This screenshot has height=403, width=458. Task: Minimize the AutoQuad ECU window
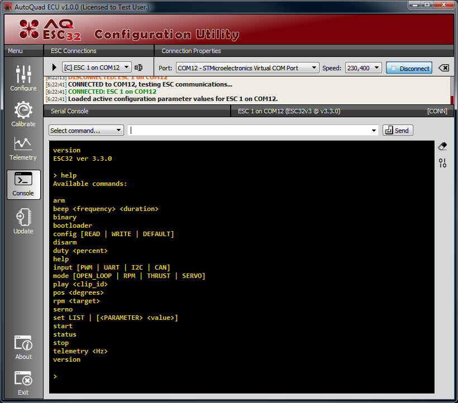(x=415, y=4)
